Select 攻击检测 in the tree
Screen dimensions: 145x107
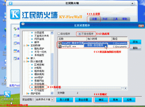[39, 84]
